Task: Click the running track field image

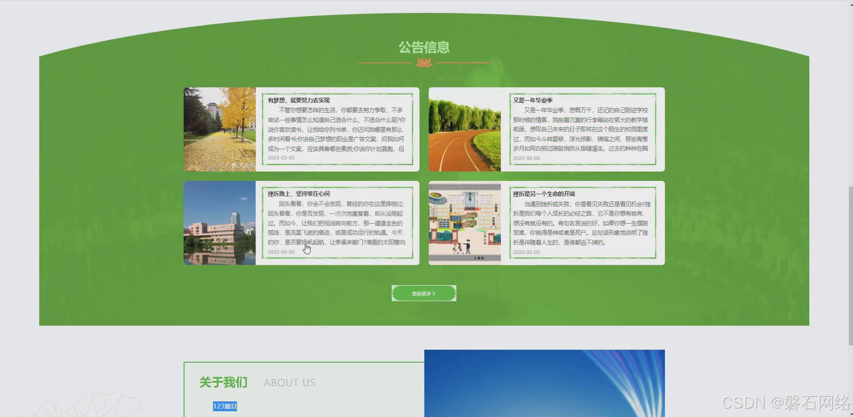Action: (x=464, y=129)
